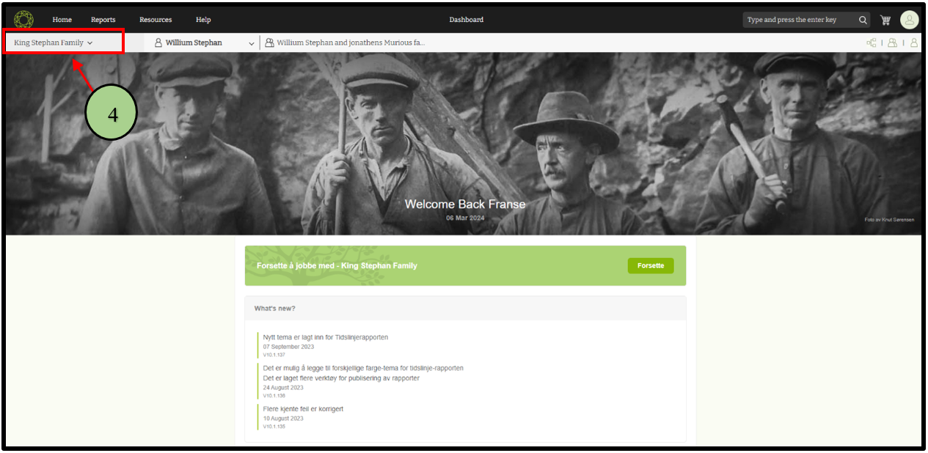The image size is (928, 453).
Task: Open the Home menu
Action: (62, 20)
